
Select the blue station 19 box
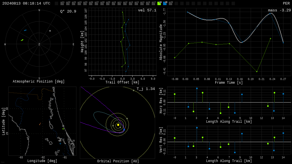165,3
